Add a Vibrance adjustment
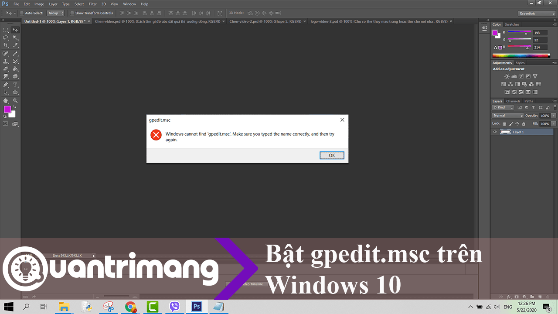The width and height of the screenshot is (558, 314). point(535,77)
